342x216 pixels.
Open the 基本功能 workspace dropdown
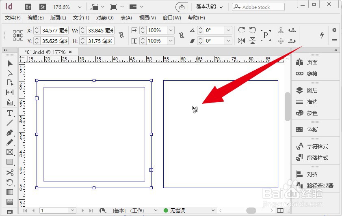click(x=210, y=7)
